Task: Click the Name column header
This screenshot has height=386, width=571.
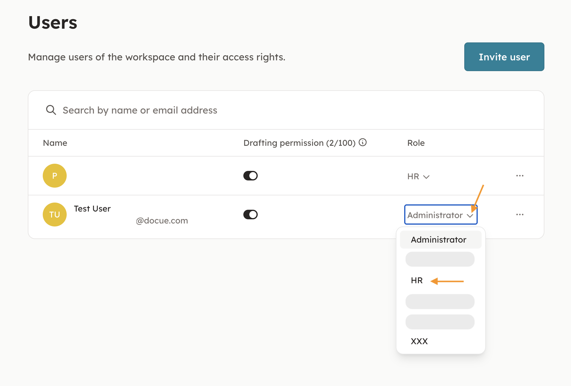Action: (x=55, y=143)
